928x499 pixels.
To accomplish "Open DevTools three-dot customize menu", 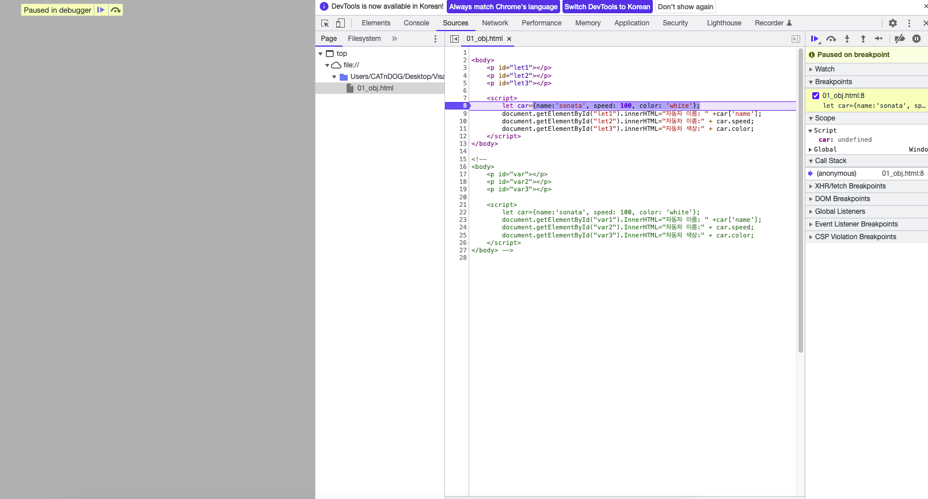I will click(909, 23).
